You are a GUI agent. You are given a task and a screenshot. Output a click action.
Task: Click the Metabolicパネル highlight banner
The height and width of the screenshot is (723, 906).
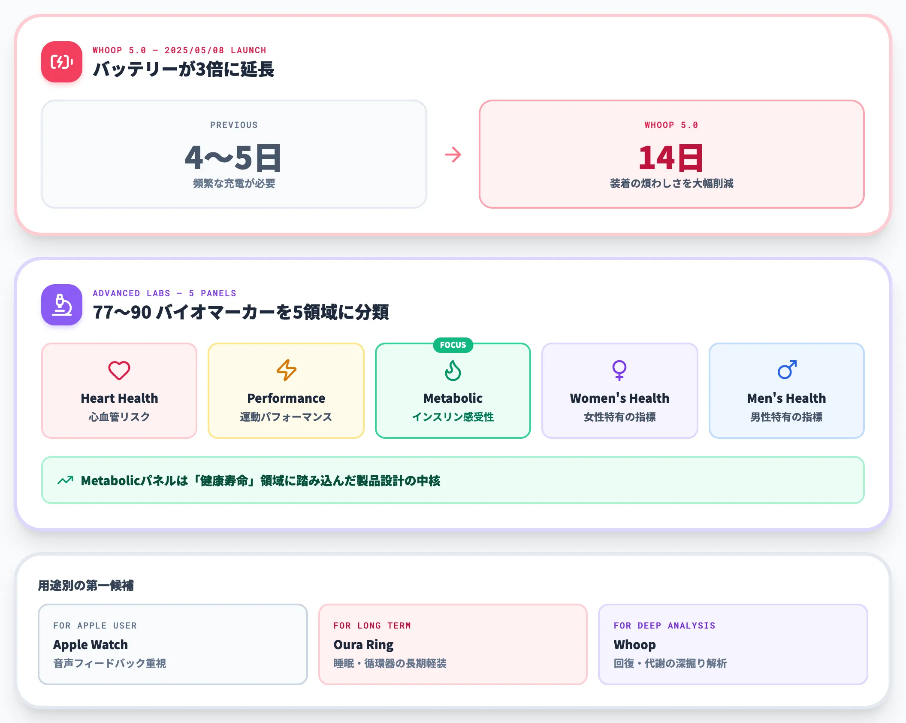point(453,480)
